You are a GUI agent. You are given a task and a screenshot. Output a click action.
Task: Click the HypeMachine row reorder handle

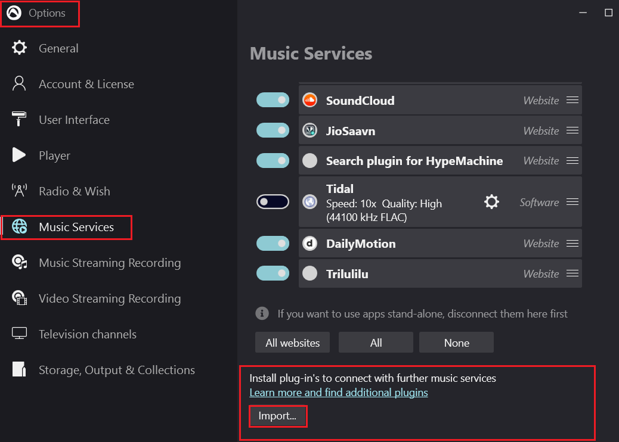[572, 160]
